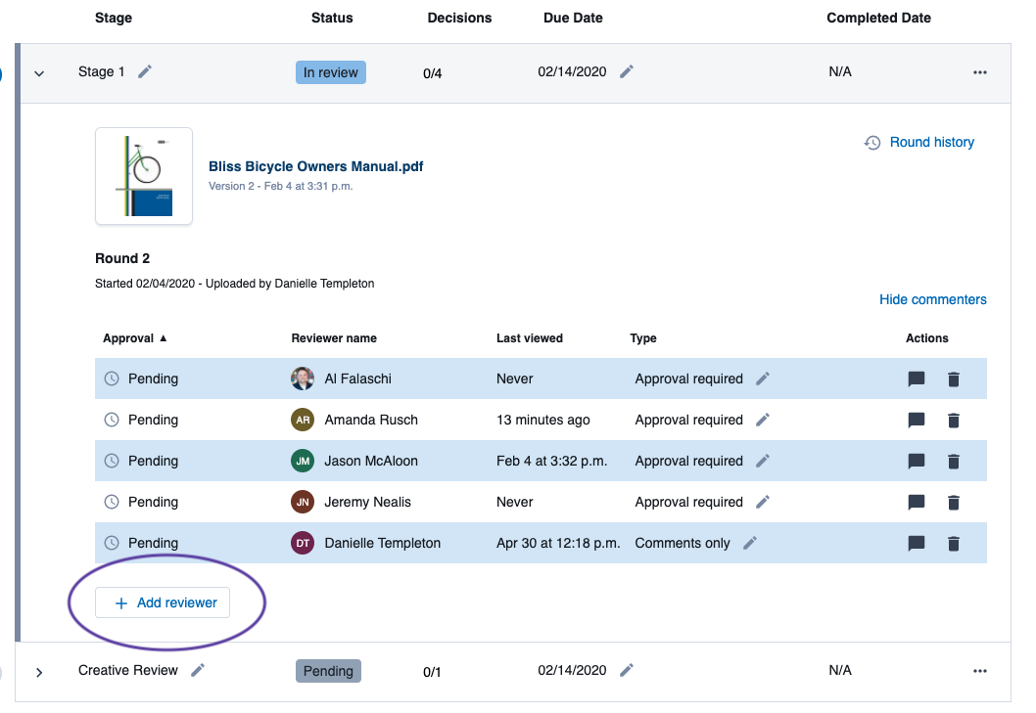Open Round history
1036x713 pixels.
(x=931, y=142)
